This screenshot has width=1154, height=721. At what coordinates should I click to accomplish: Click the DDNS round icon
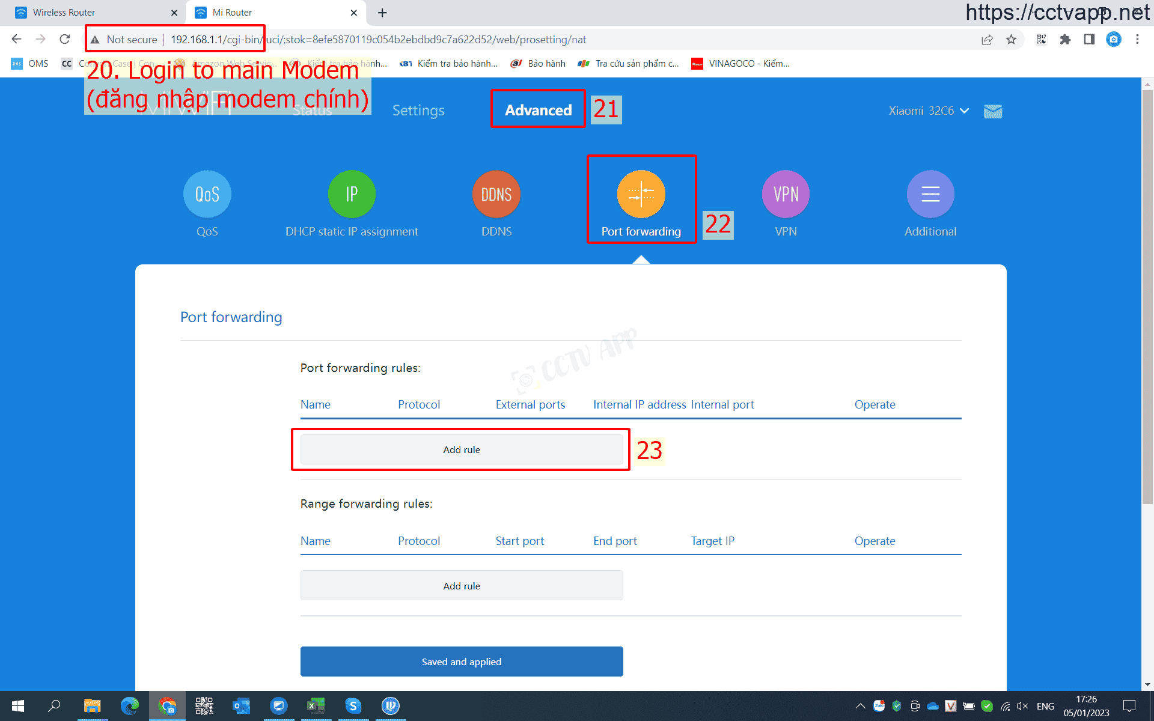point(496,194)
